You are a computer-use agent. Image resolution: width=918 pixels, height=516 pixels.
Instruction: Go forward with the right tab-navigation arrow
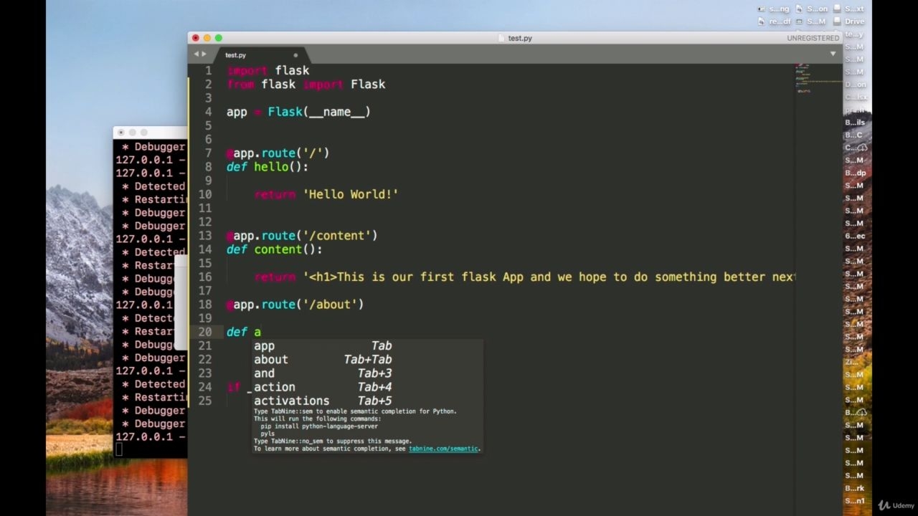204,54
